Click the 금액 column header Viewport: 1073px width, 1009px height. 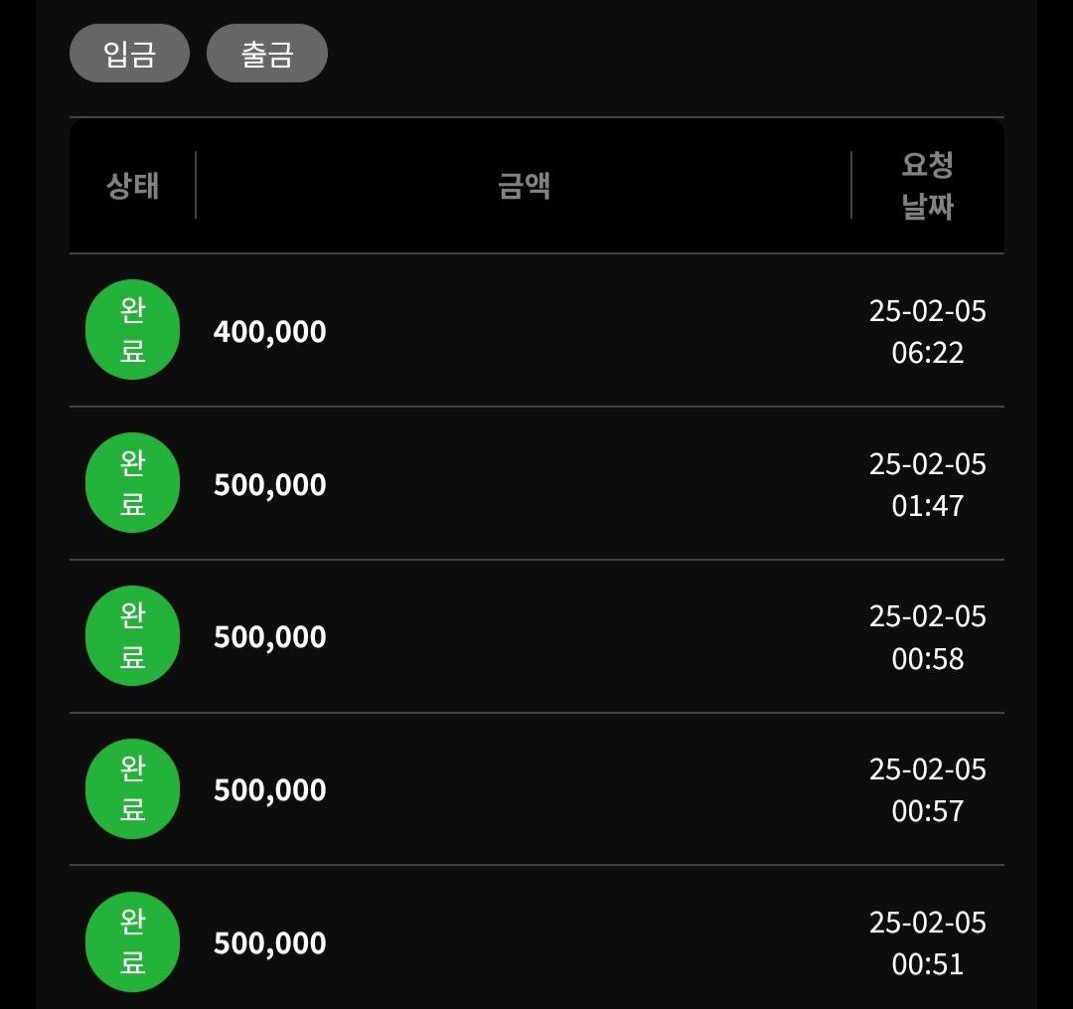click(524, 186)
